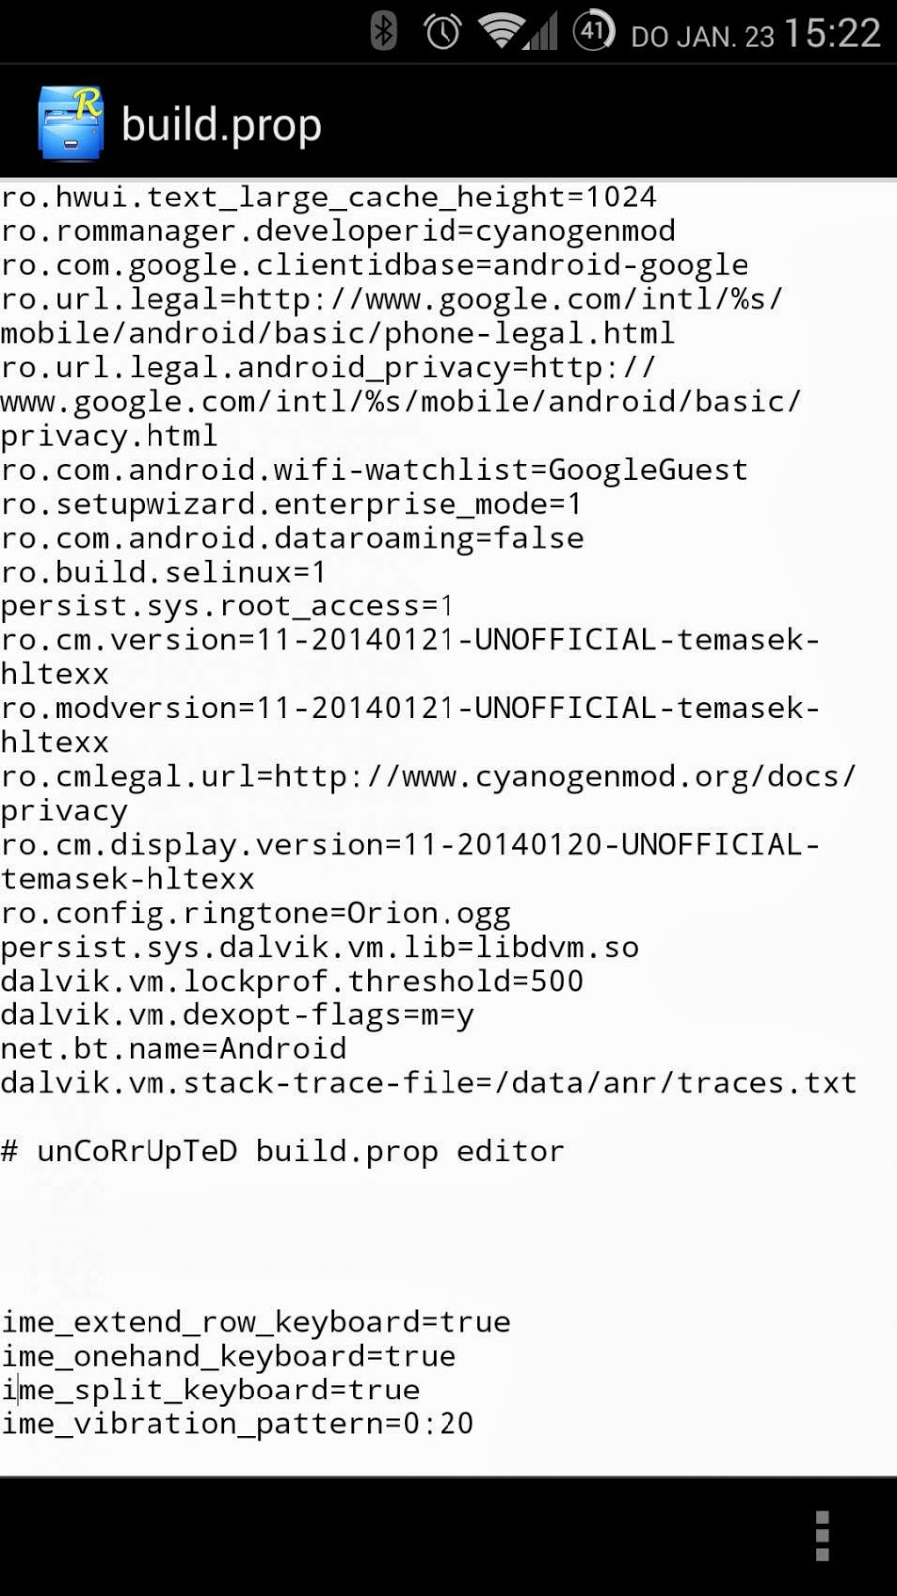Click the net.bt.name=Android line
Screen dimensions: 897x1596
tap(173, 1049)
